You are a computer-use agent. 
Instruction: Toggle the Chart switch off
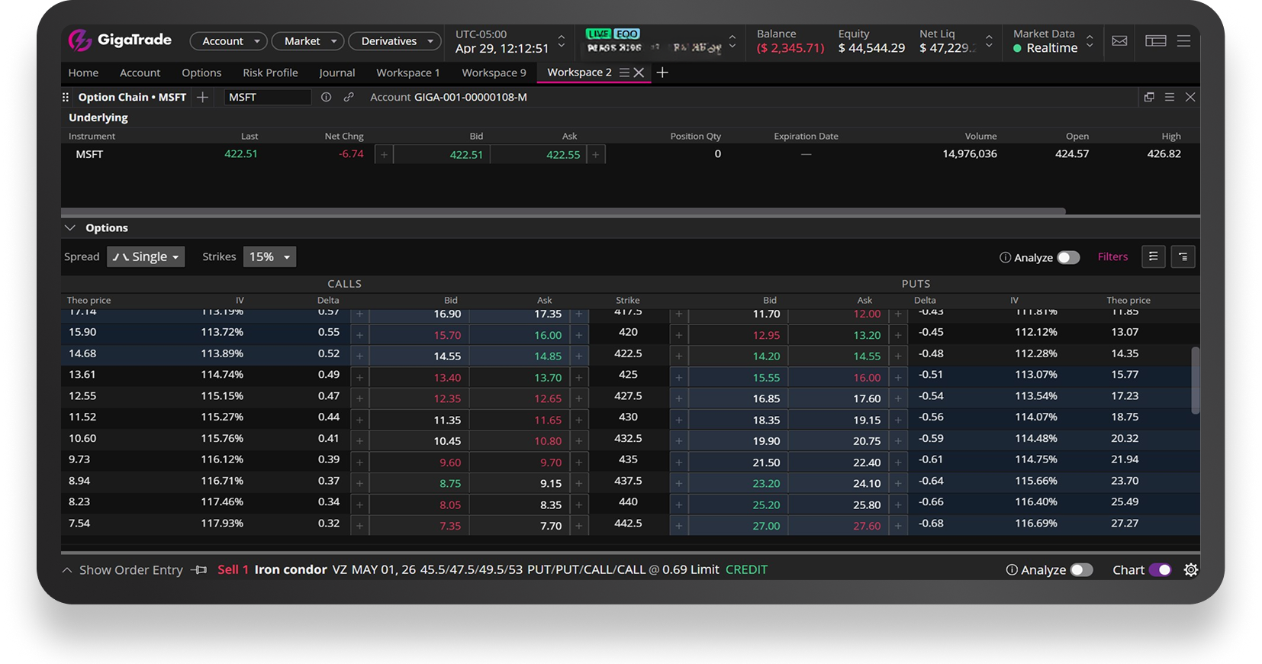pyautogui.click(x=1160, y=570)
